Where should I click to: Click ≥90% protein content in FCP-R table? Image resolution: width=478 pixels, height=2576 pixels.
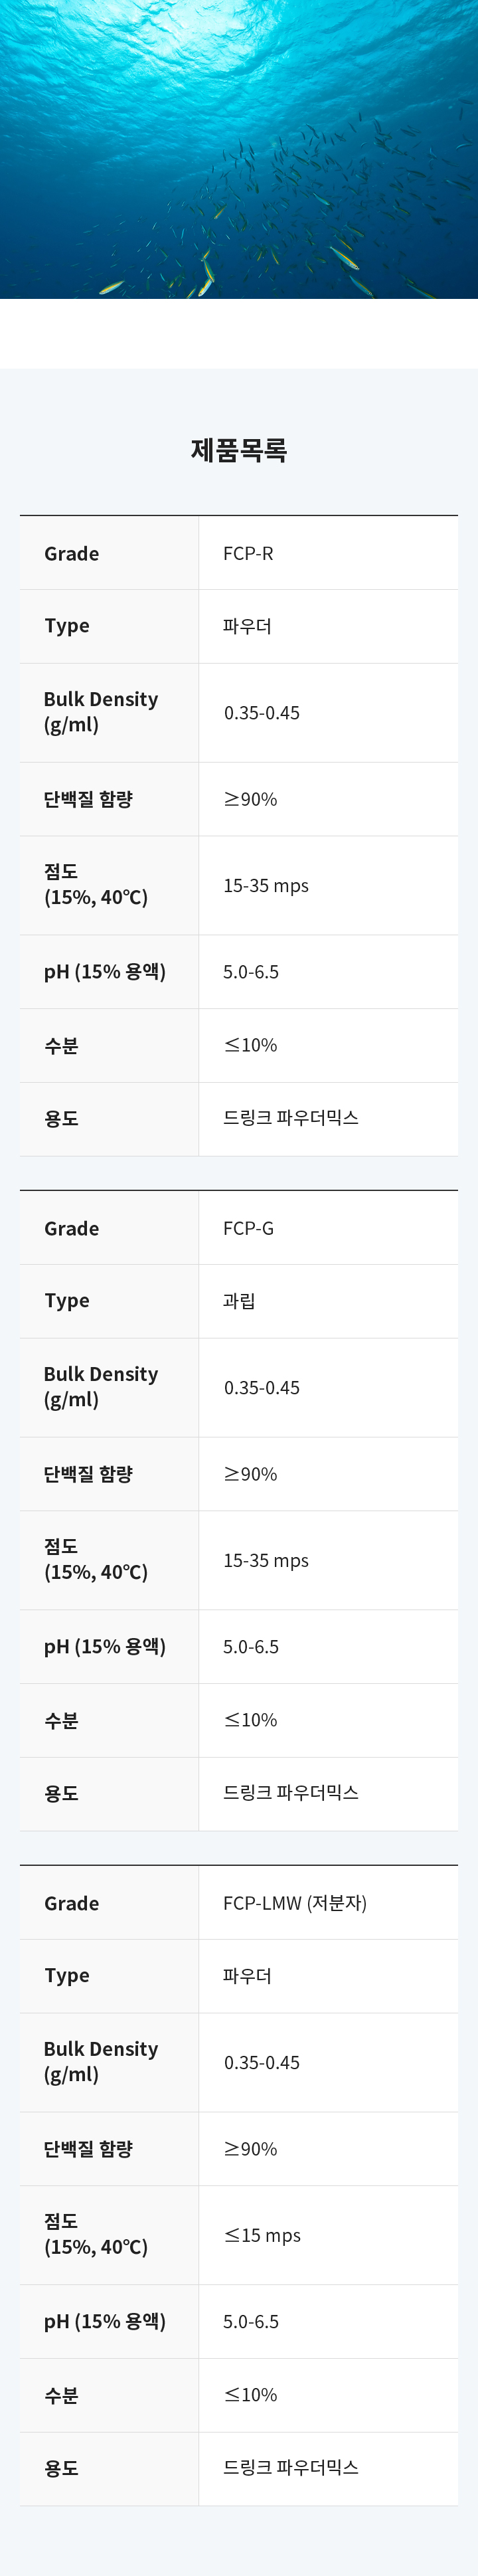coord(250,799)
